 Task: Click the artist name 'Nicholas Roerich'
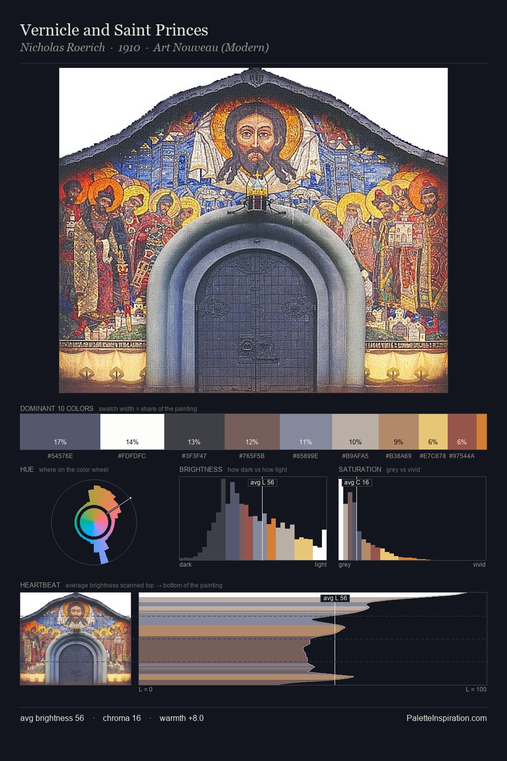(x=62, y=47)
